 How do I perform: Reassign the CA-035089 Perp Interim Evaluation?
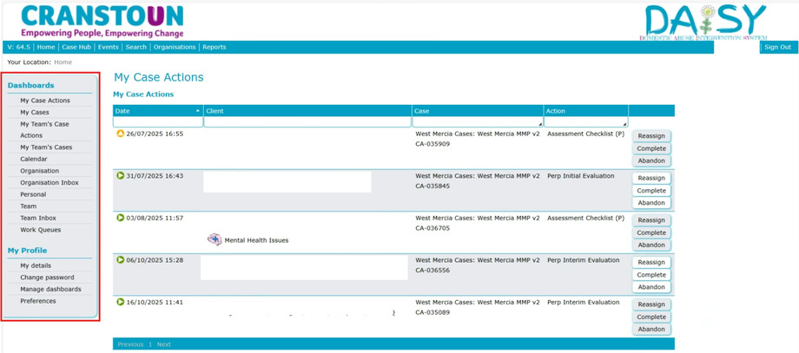(651, 304)
